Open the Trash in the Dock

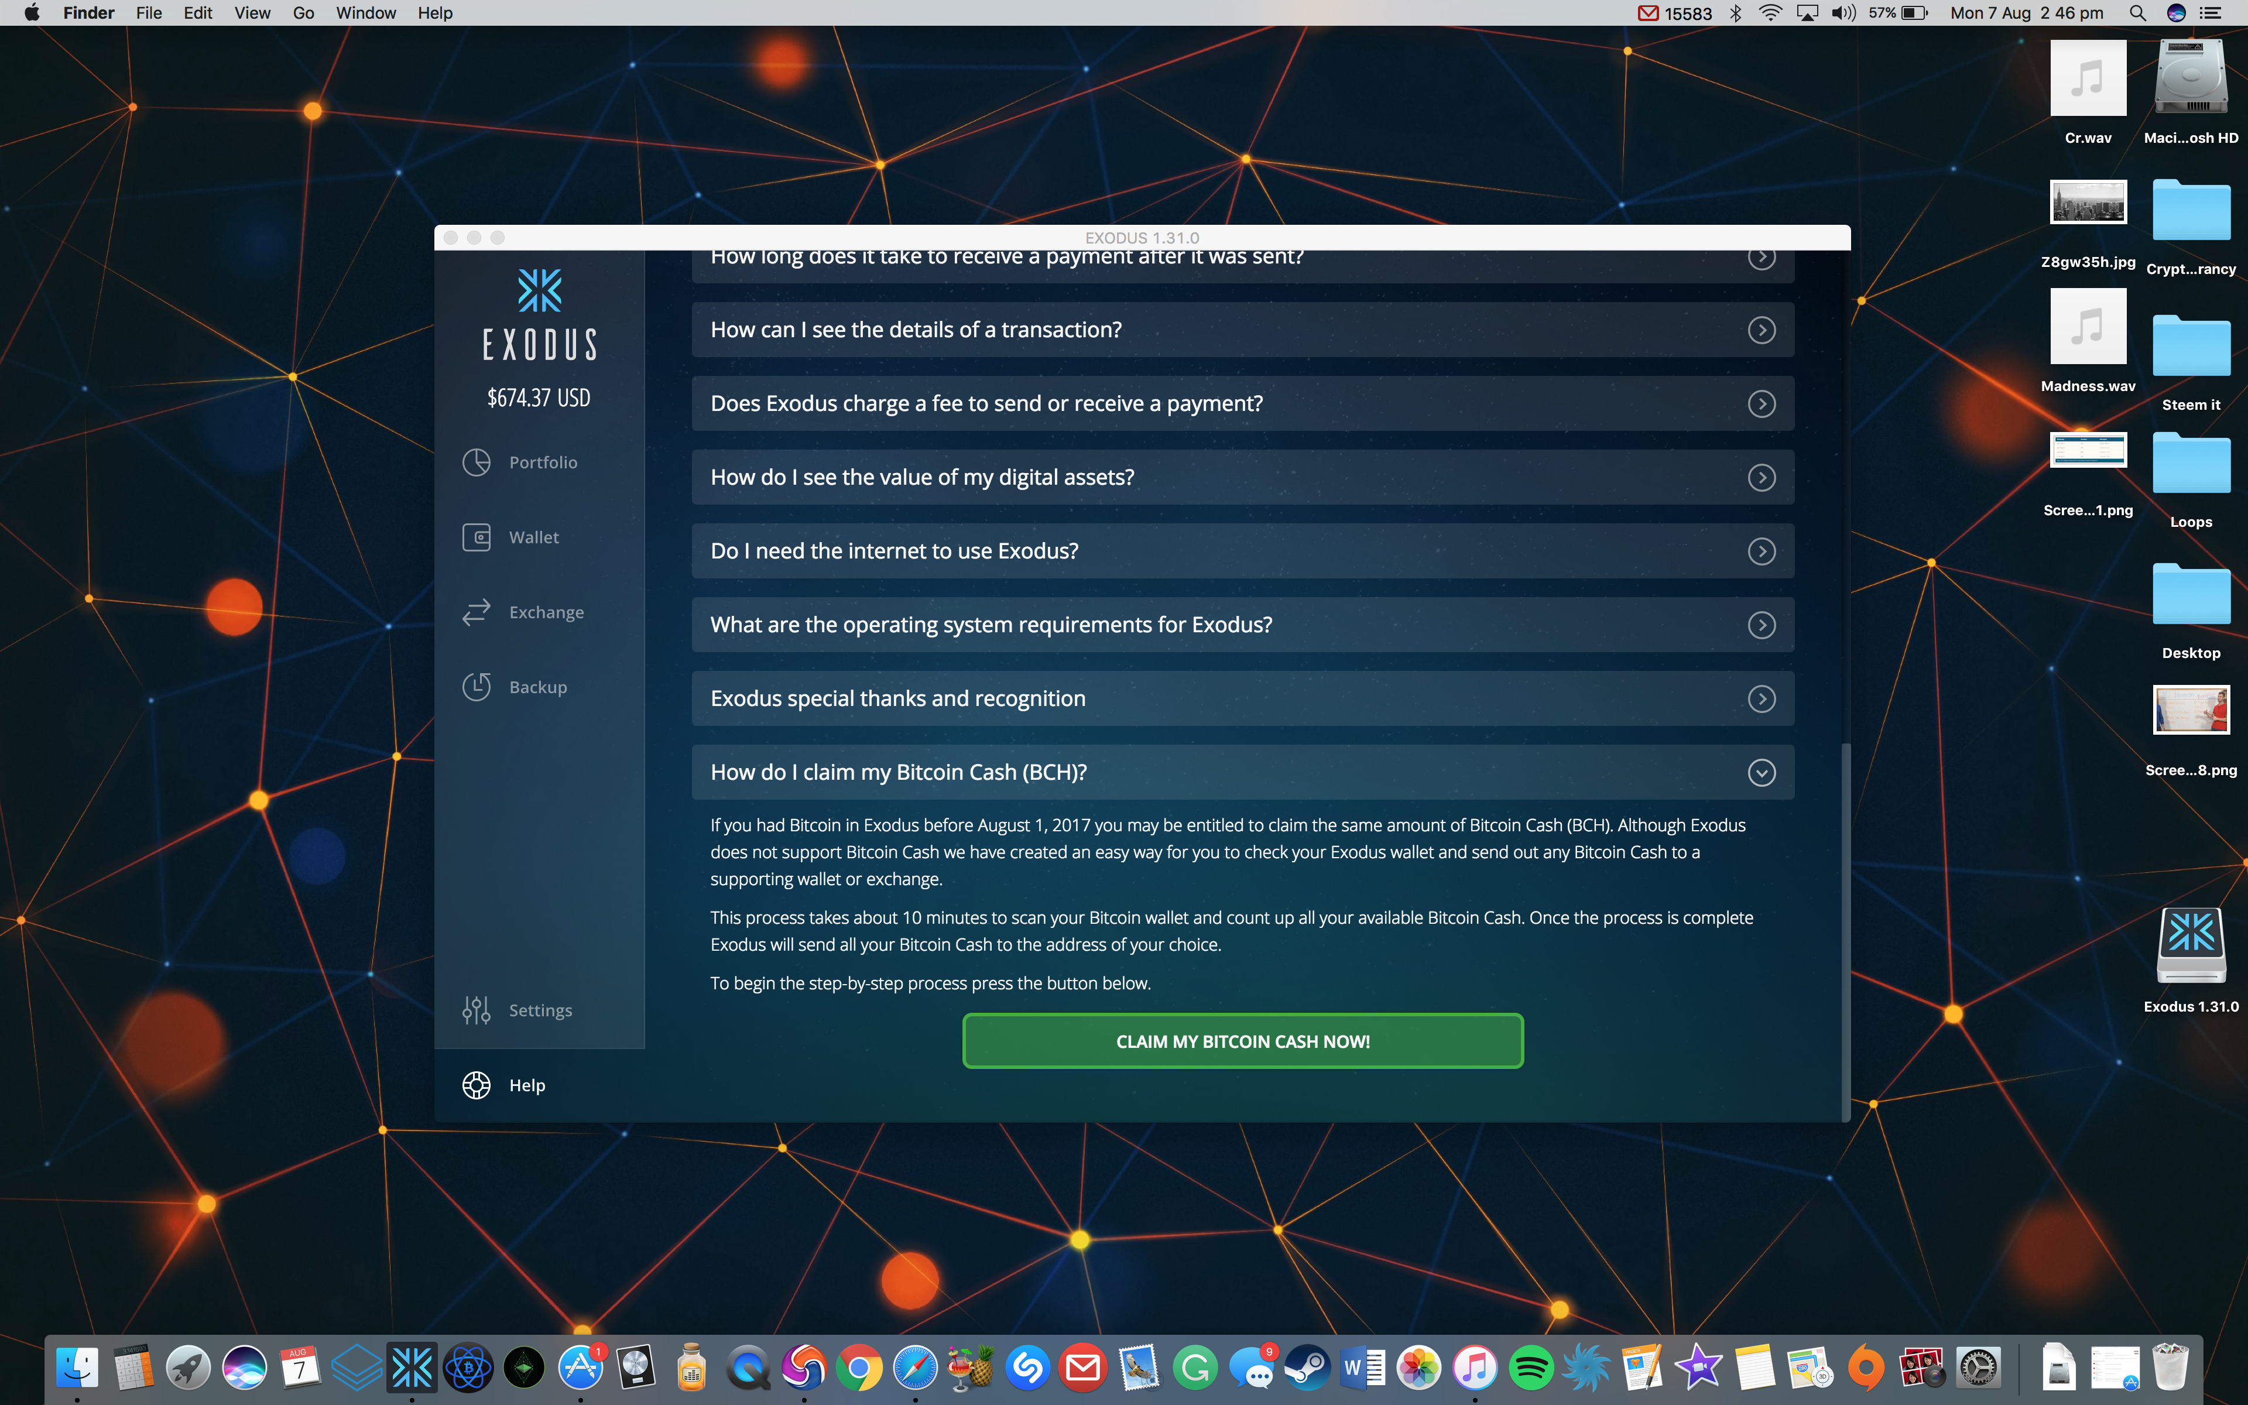(2171, 1367)
